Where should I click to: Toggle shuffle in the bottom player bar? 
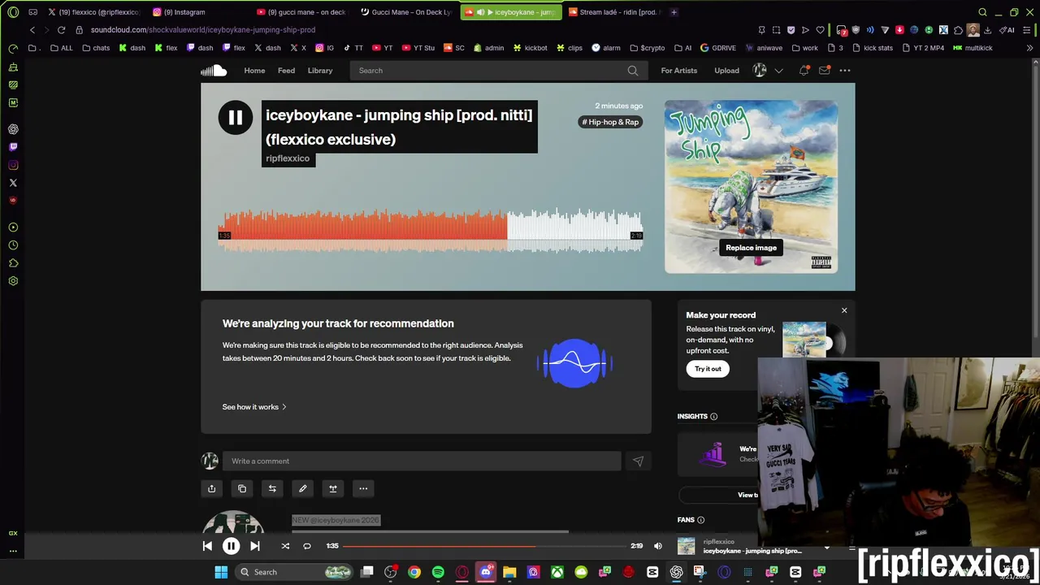[x=285, y=546]
